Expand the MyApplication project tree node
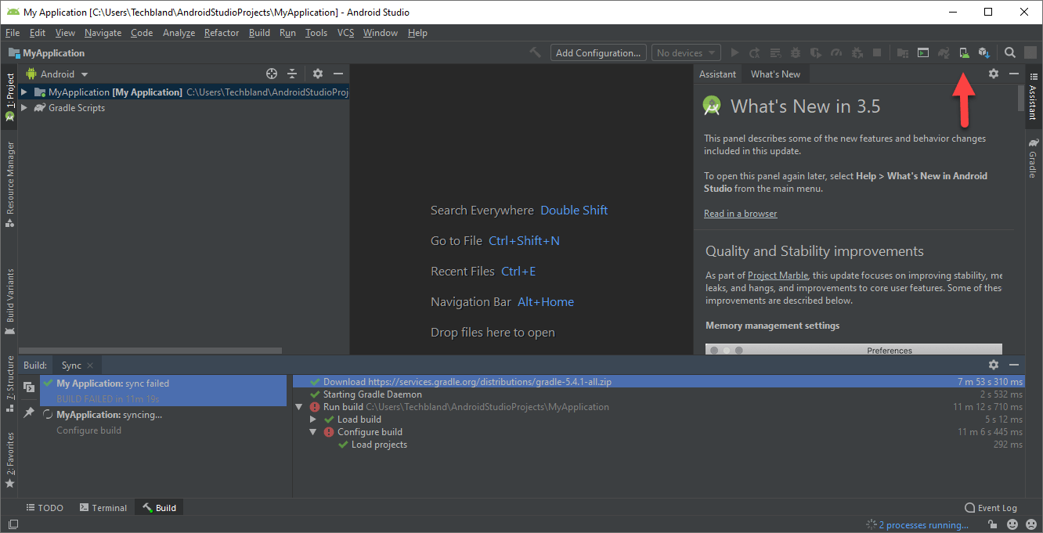Screen dimensions: 1043x533 pyautogui.click(x=24, y=92)
